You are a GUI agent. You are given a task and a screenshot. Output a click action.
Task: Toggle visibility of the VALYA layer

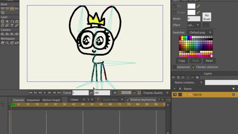coord(175,95)
